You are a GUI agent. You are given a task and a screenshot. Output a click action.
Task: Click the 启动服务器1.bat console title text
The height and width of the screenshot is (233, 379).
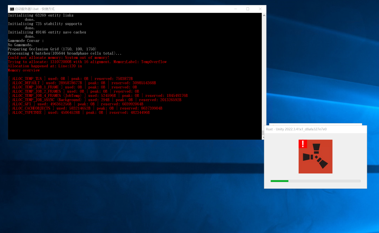[35, 9]
